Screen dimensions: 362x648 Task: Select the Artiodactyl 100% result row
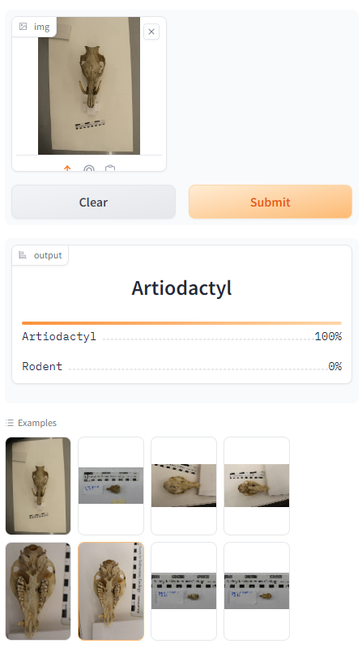click(182, 336)
